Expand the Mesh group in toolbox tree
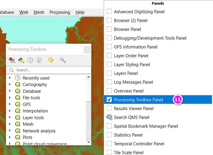This screenshot has height=155, width=213. [10, 124]
